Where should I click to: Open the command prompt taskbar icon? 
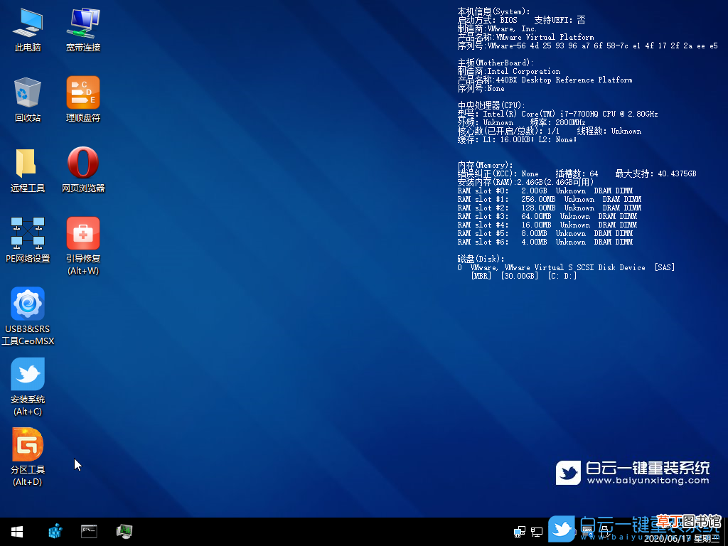(89, 531)
